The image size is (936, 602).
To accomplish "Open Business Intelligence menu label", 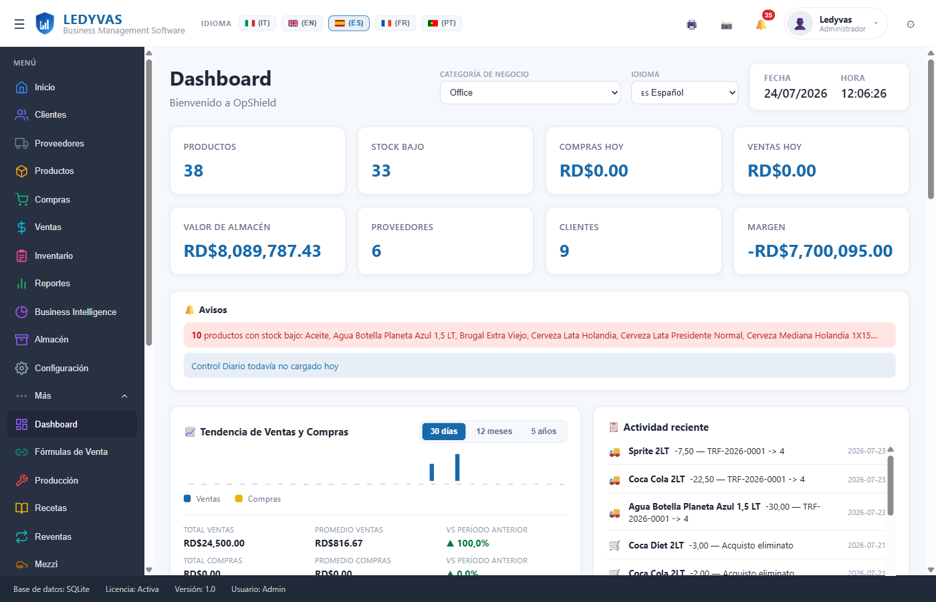I will click(76, 312).
